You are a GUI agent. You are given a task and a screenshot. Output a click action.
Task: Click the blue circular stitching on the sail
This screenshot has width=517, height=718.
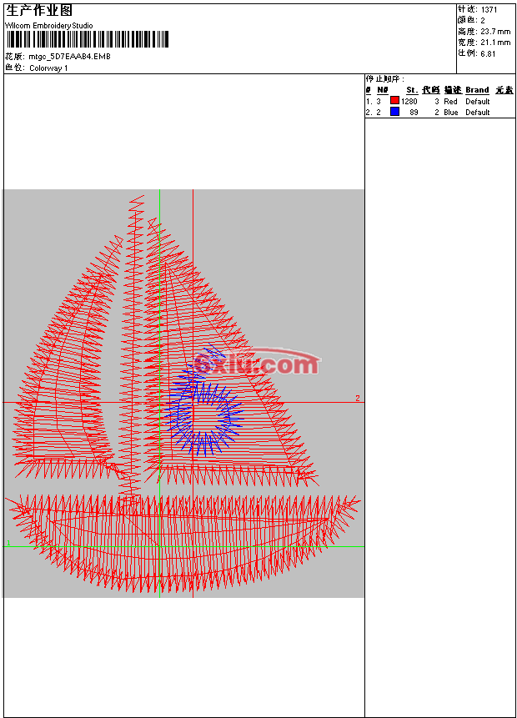click(203, 400)
